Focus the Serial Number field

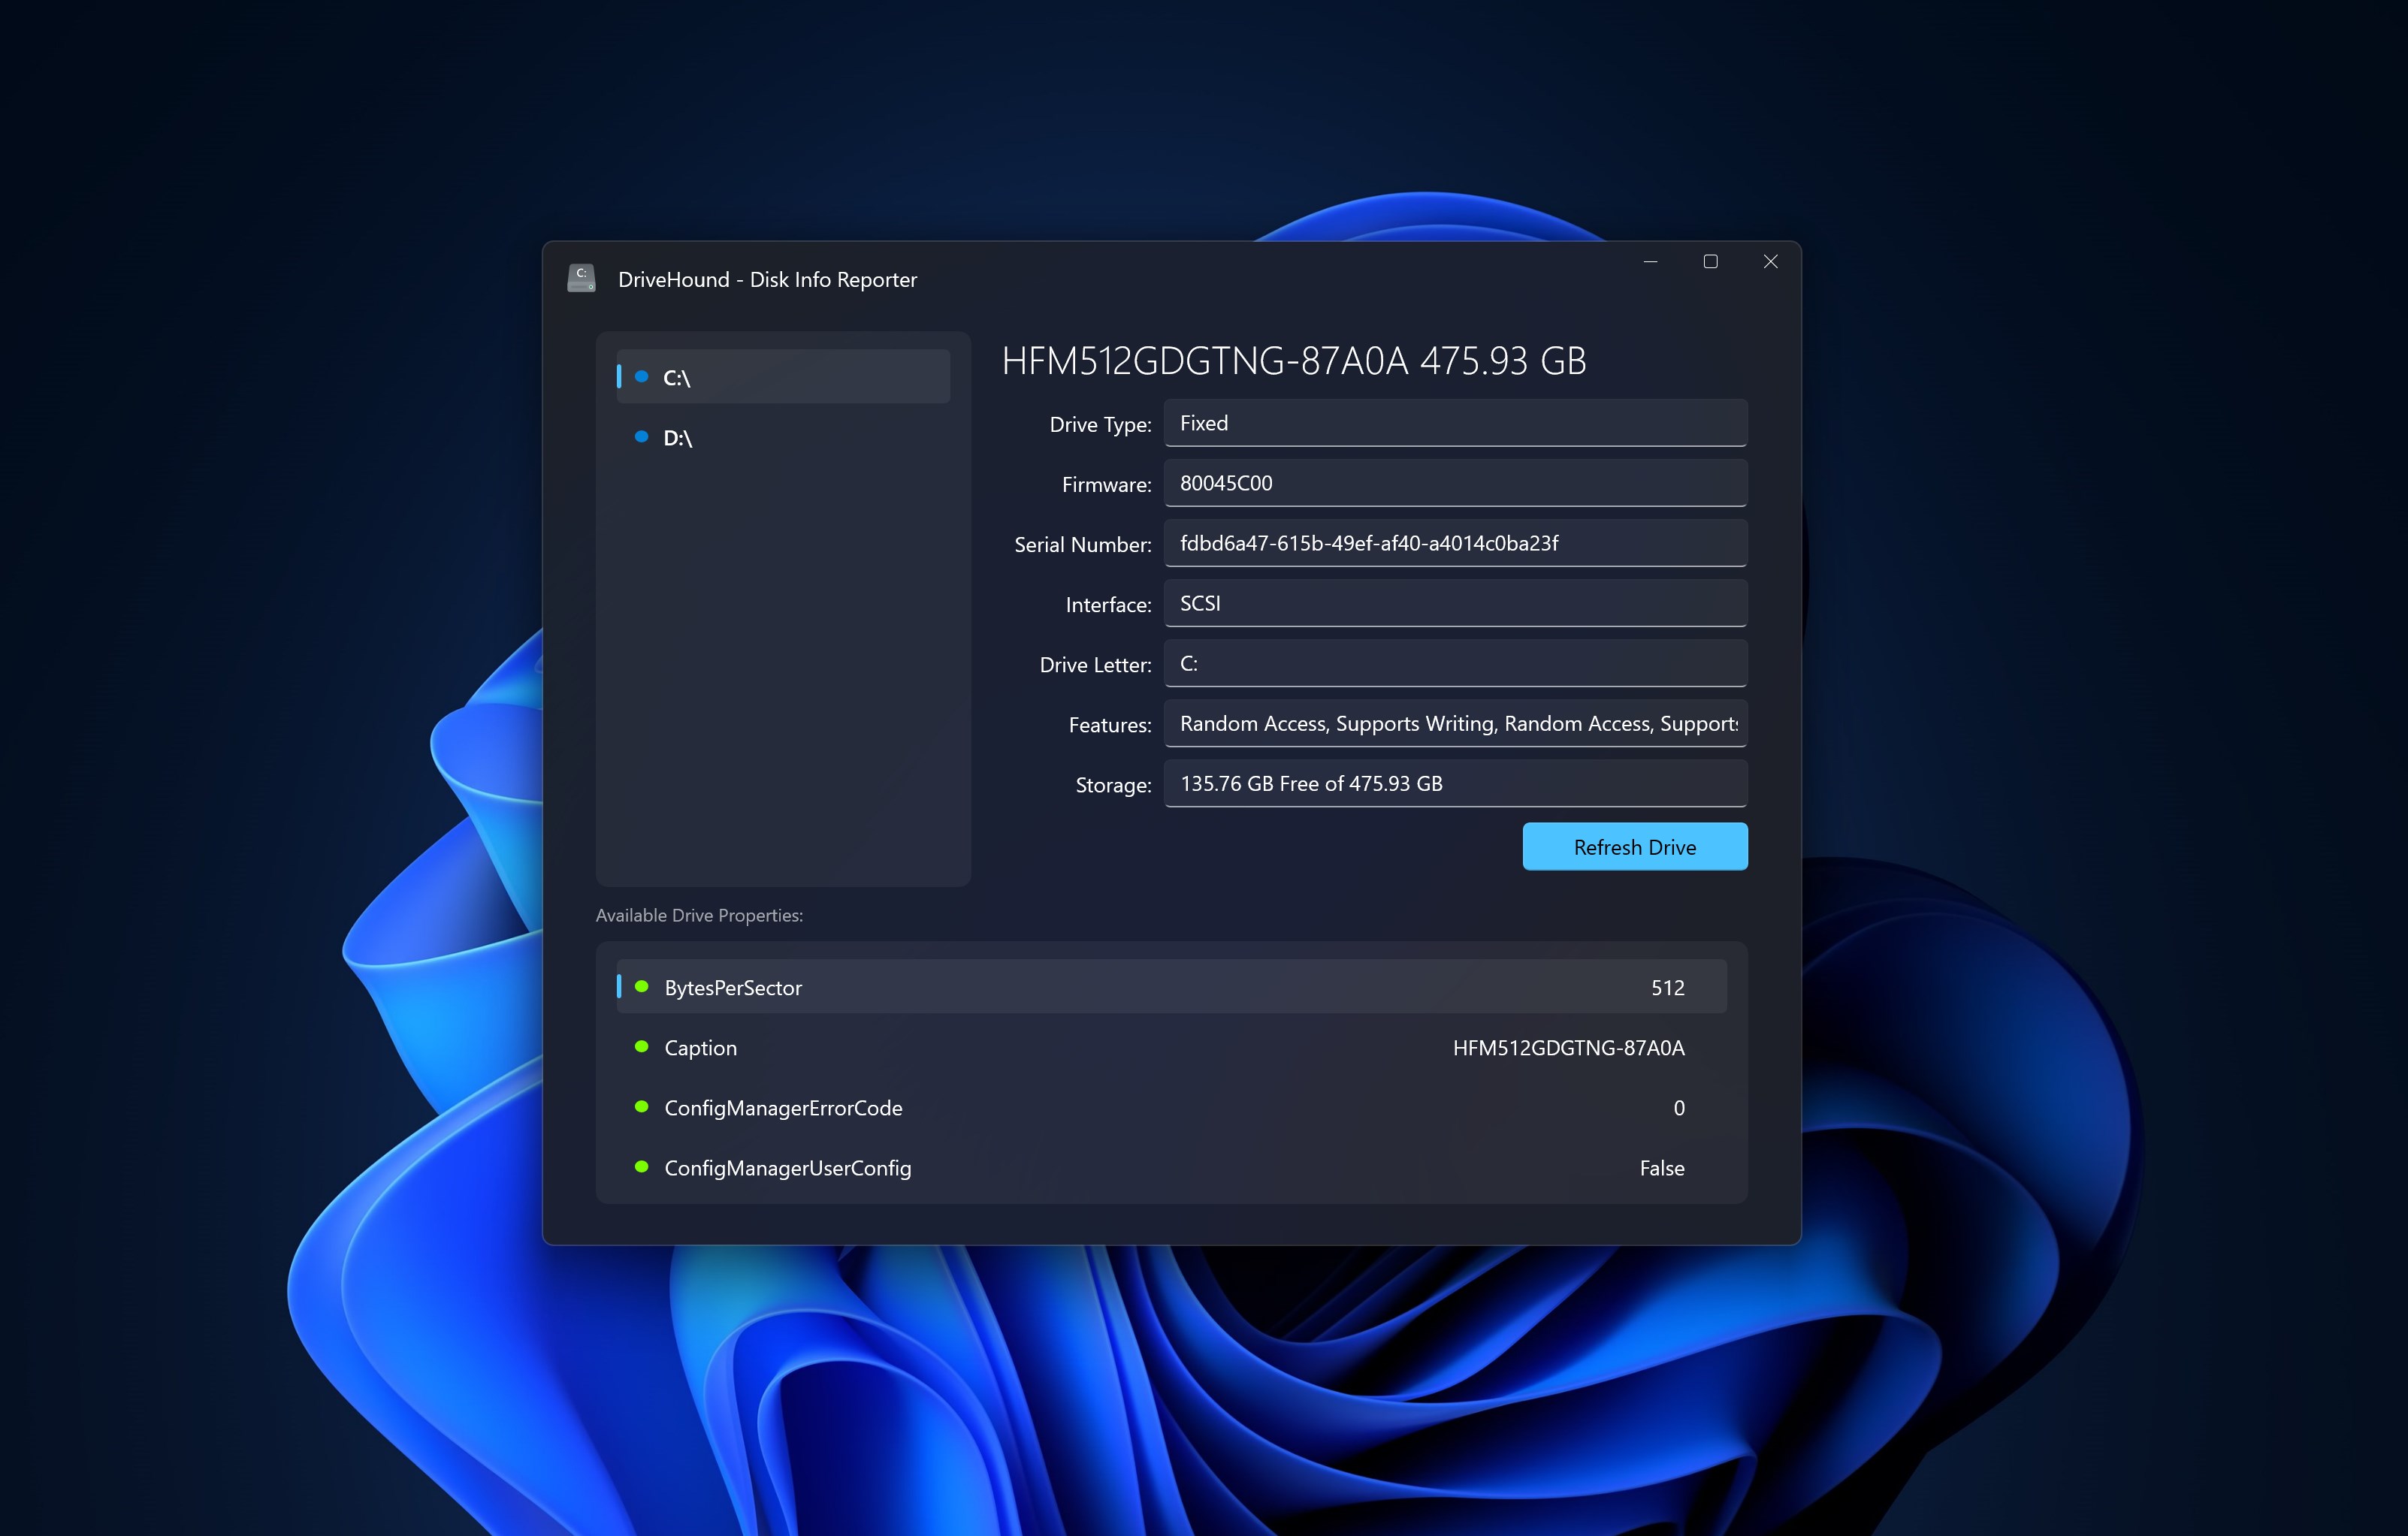(1454, 543)
